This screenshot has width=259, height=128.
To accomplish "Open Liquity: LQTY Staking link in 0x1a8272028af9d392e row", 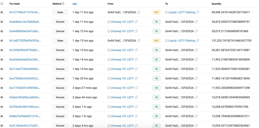I will (182, 40).
